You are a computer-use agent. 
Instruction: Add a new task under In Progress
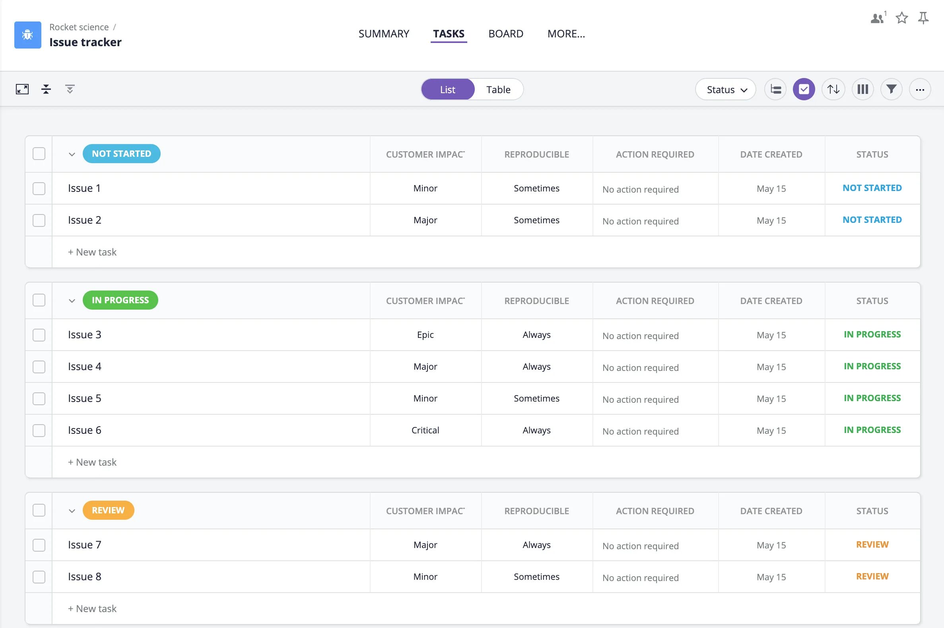pyautogui.click(x=92, y=462)
